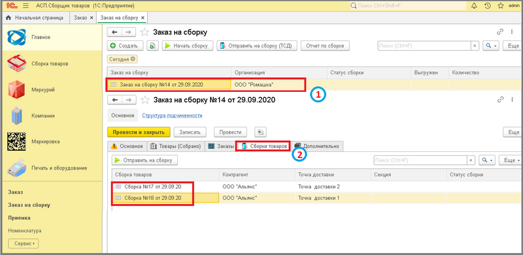Open the notifications bell icon
The width and height of the screenshot is (523, 255).
pyautogui.click(x=474, y=6)
